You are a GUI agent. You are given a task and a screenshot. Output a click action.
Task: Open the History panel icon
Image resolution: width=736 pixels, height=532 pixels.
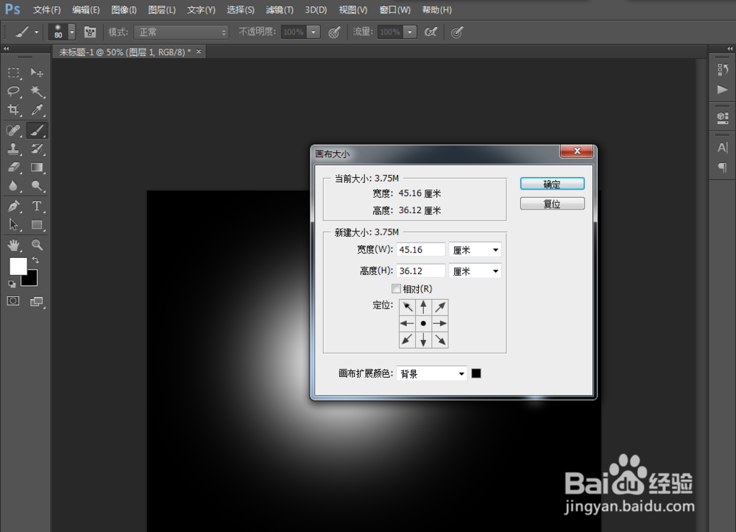click(723, 69)
